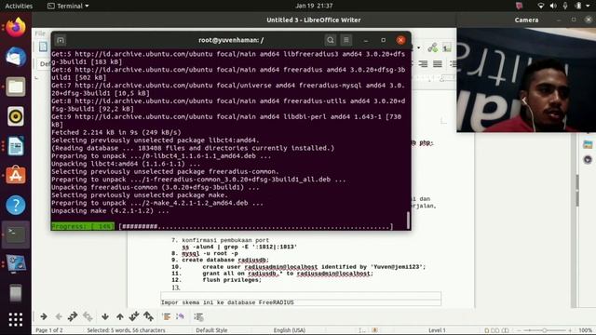Open Ubuntu Software from the dock
The image size is (596, 335).
[16, 175]
